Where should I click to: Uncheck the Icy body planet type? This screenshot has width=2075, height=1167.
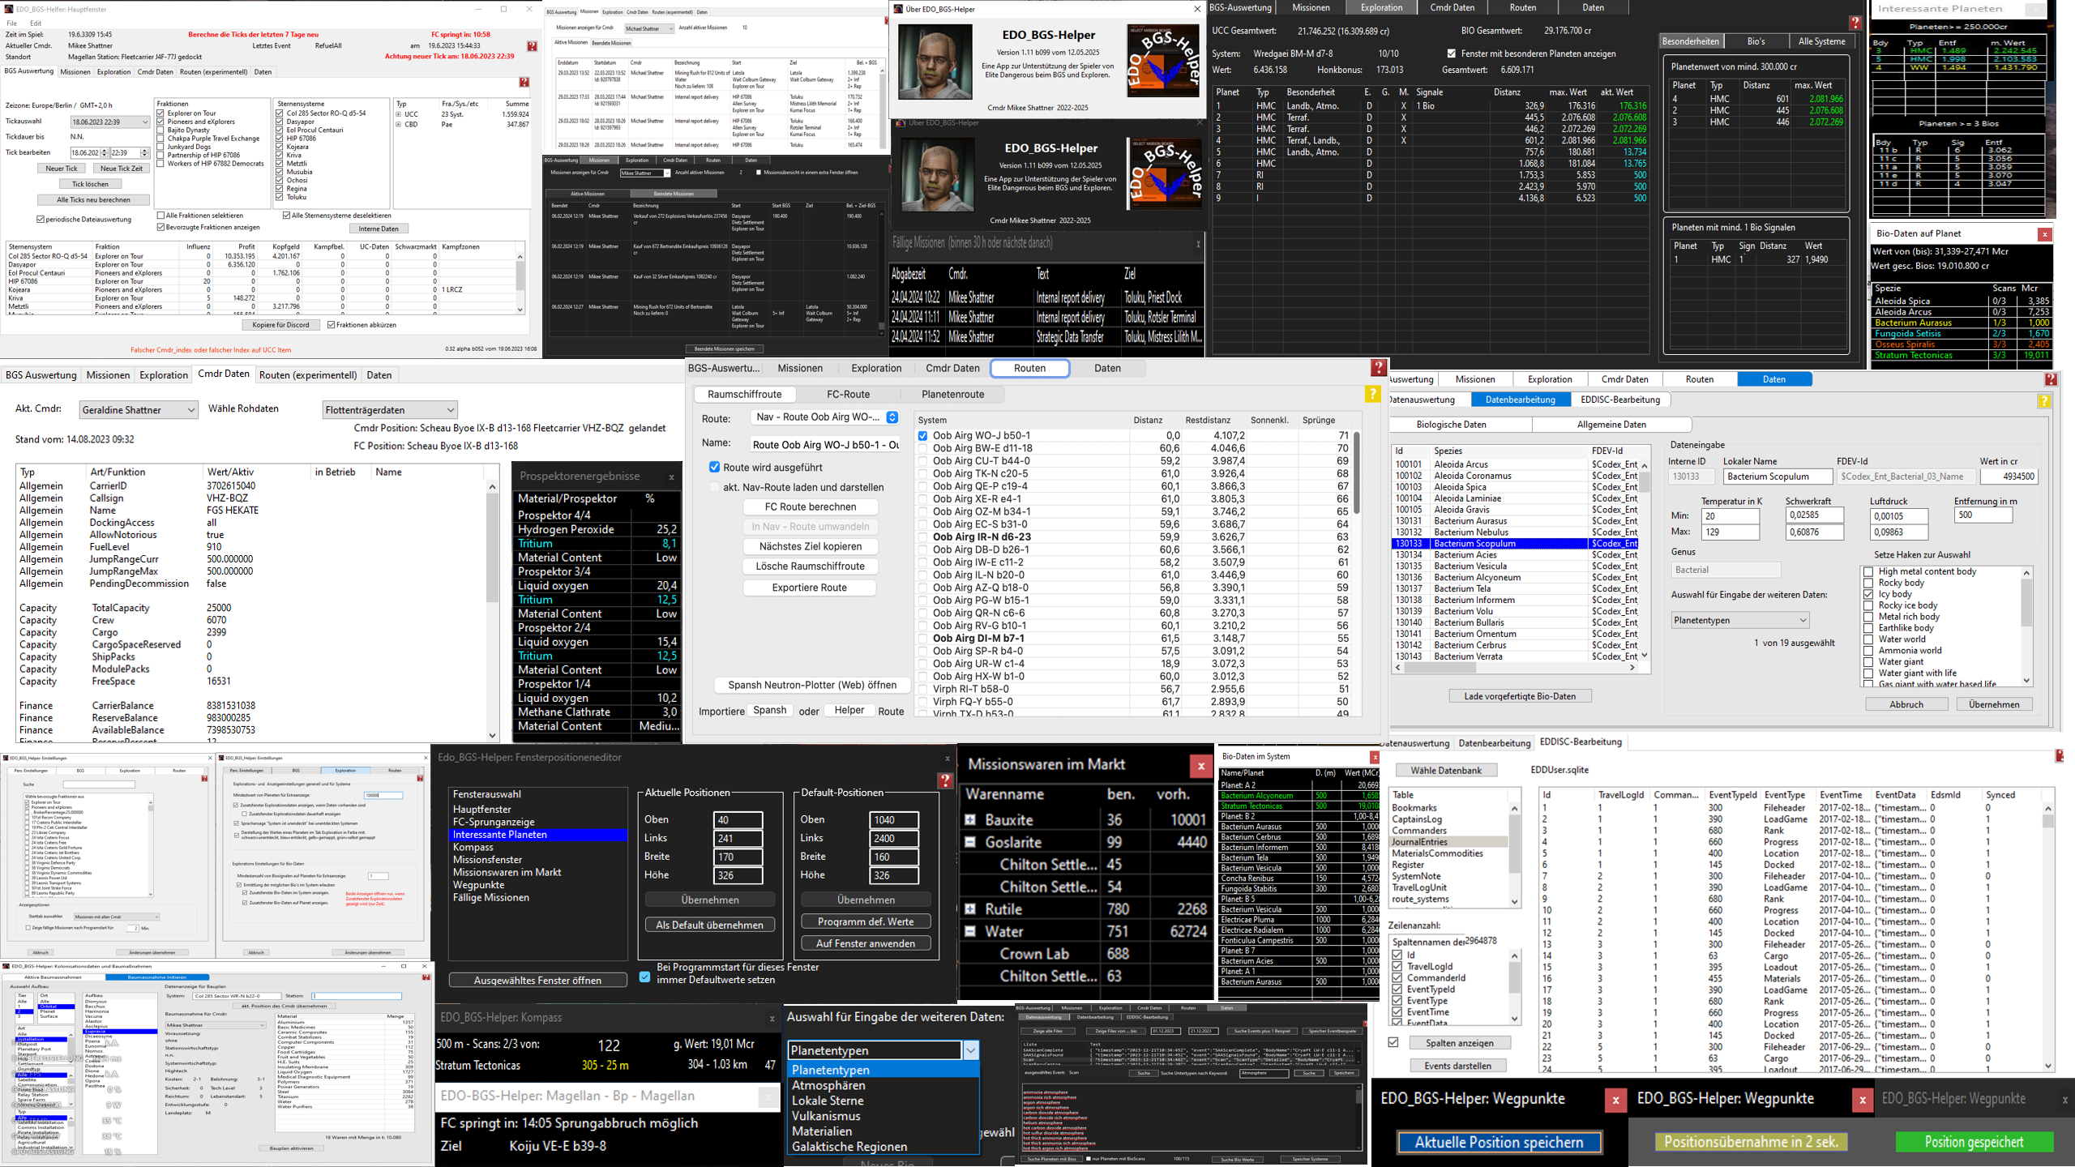coord(1868,594)
